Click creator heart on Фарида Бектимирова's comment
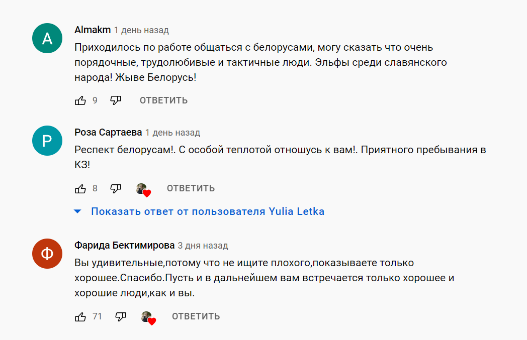The width and height of the screenshot is (527, 340). coord(148,317)
